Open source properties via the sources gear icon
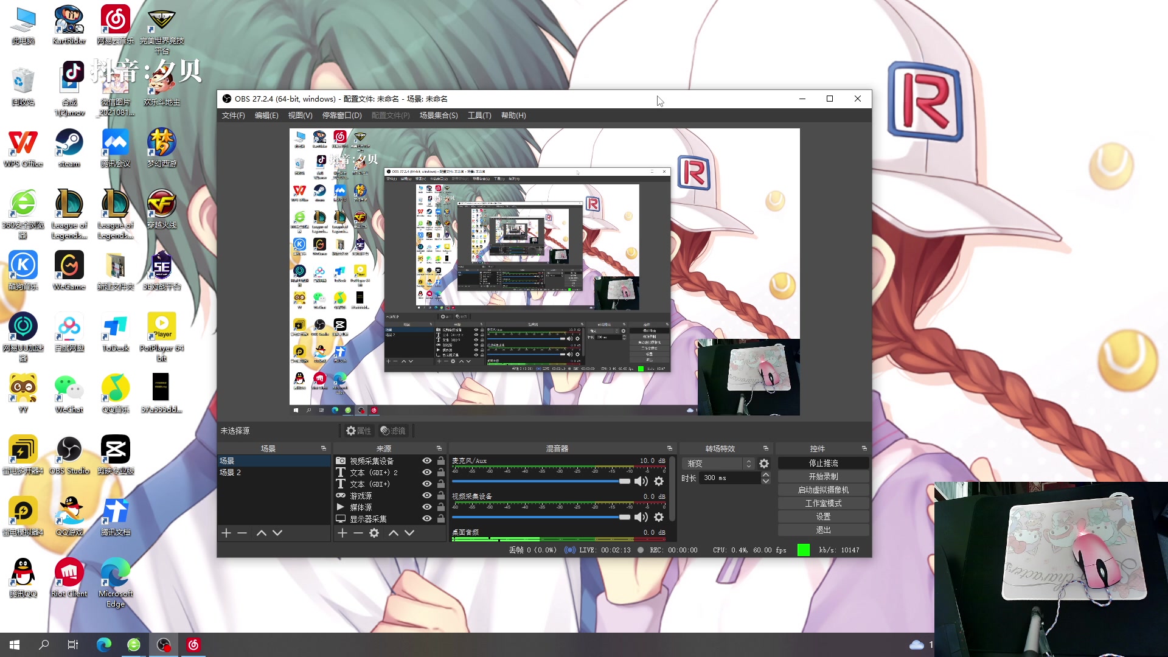Image resolution: width=1168 pixels, height=657 pixels. coord(374,533)
